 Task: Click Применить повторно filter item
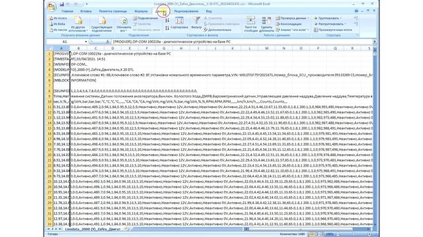click(222, 24)
